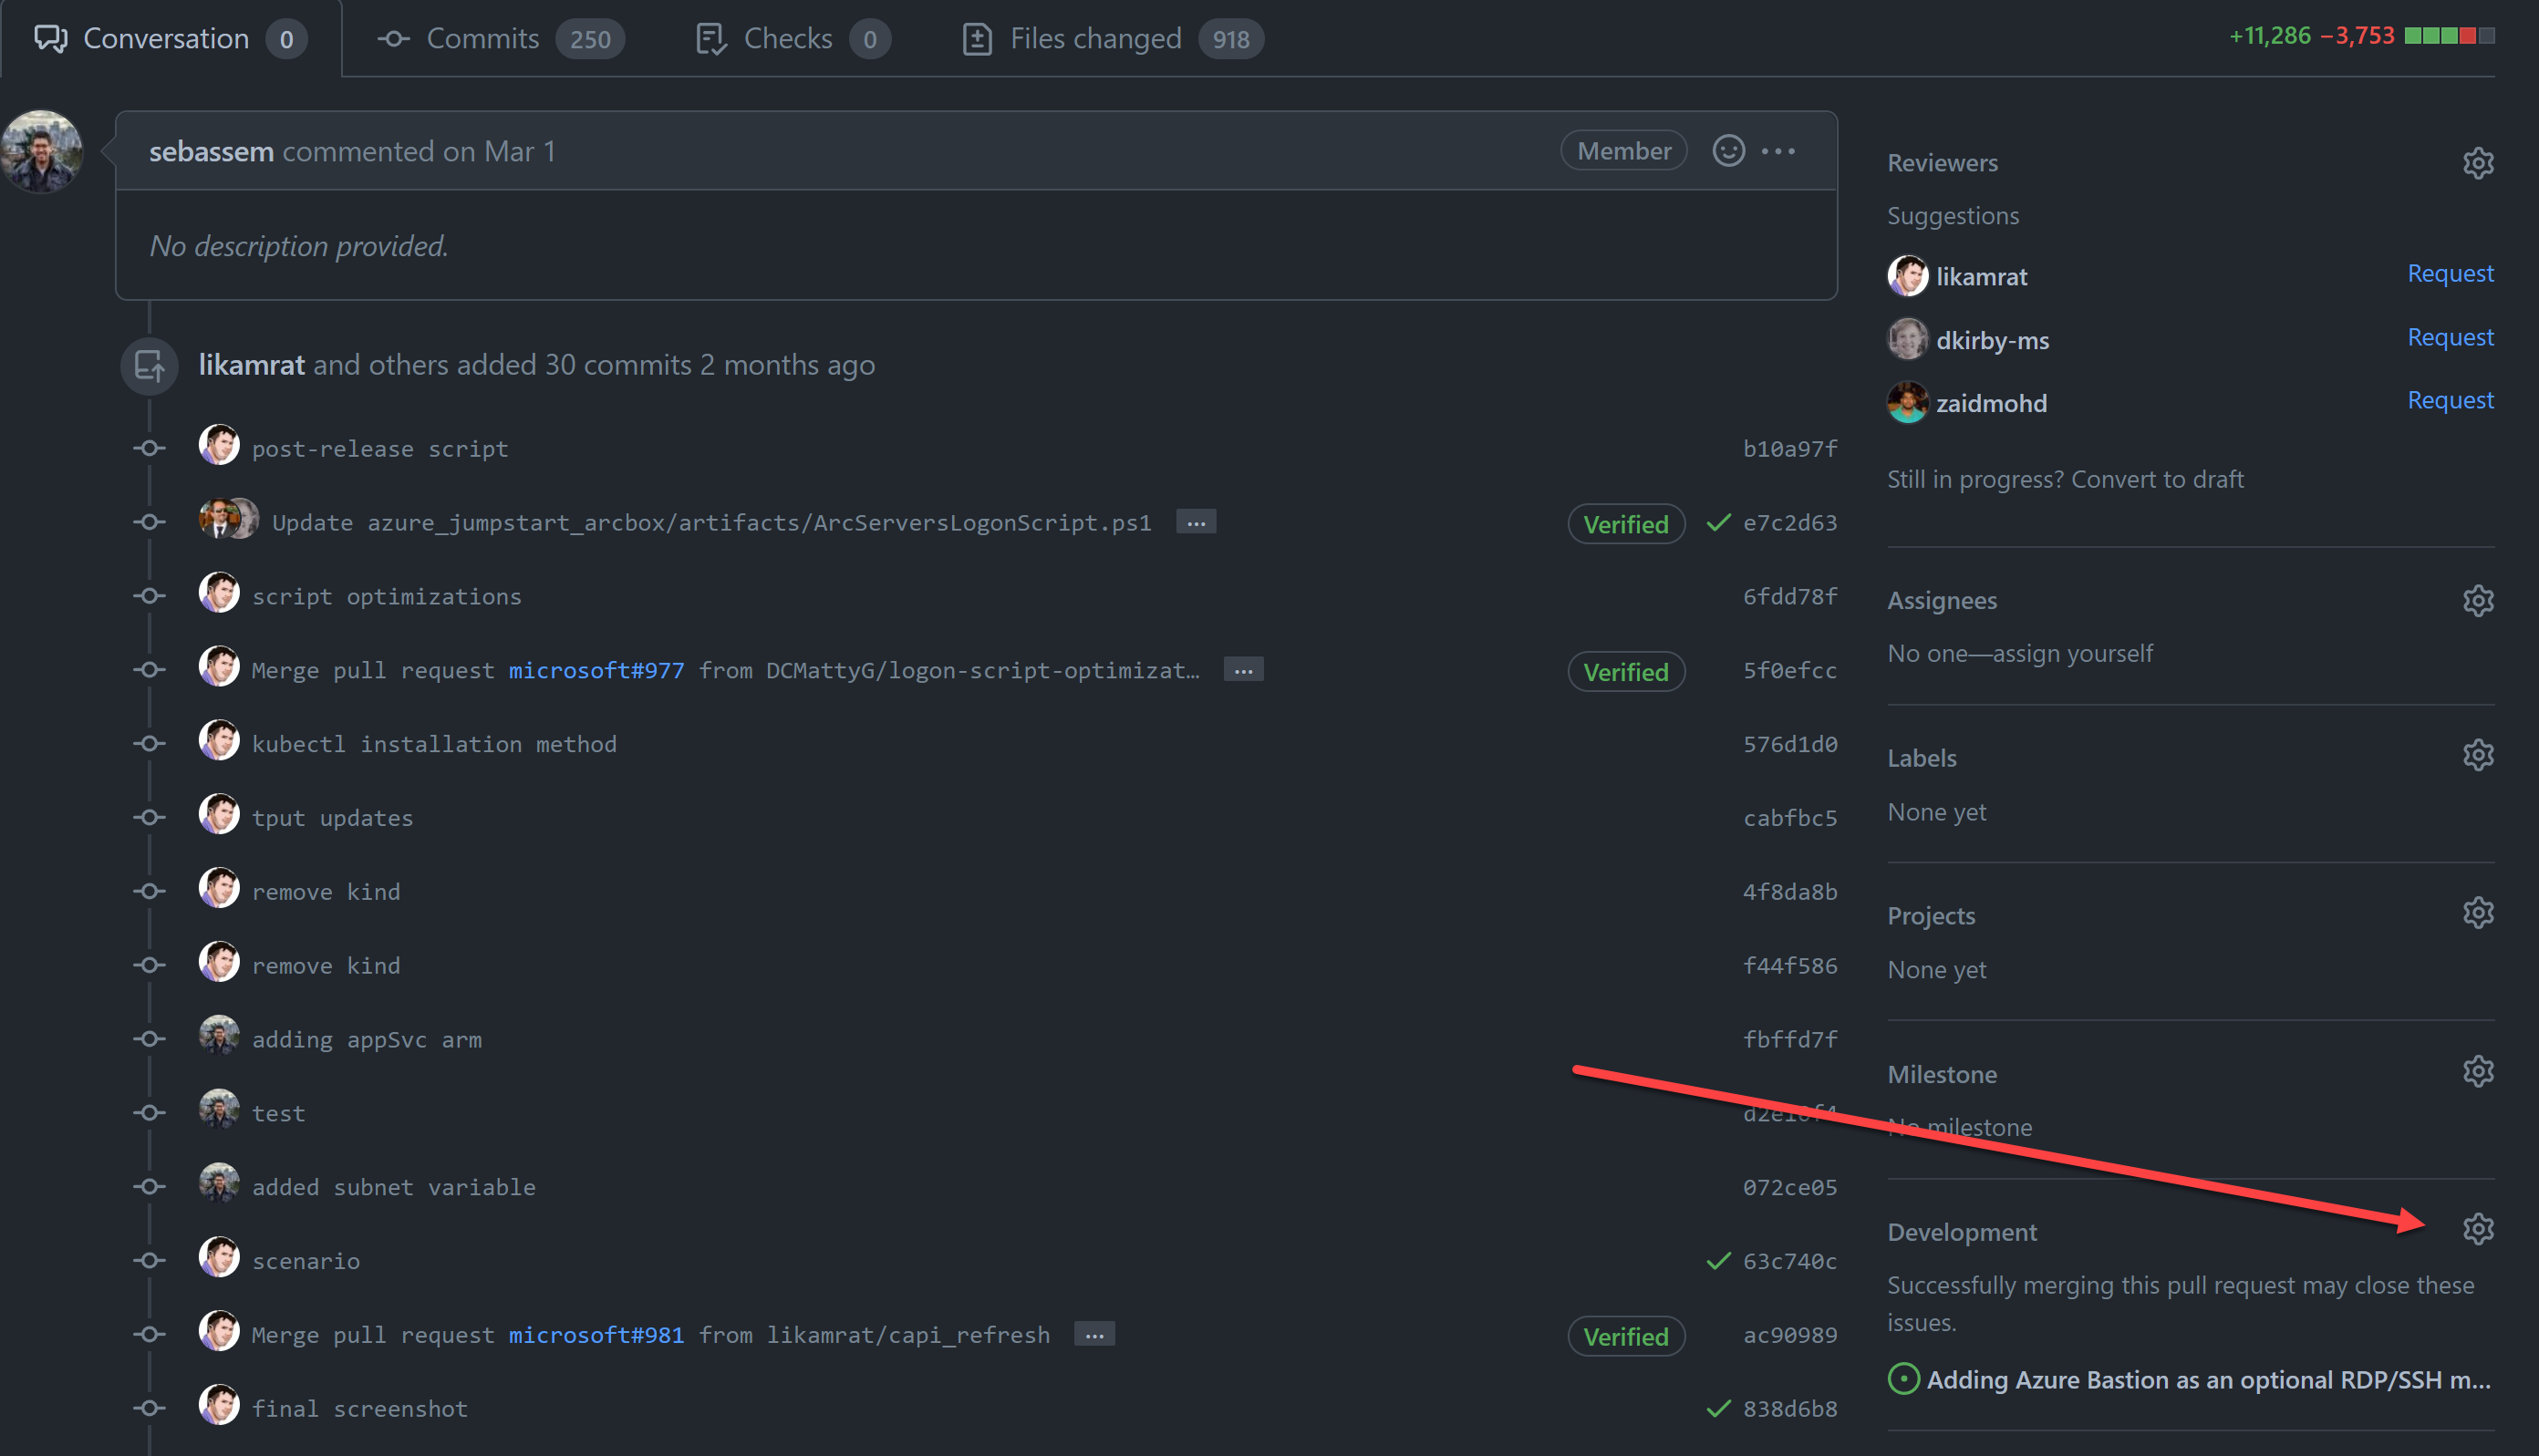Open the Milestone gear settings
The width and height of the screenshot is (2539, 1456).
pyautogui.click(x=2477, y=1072)
